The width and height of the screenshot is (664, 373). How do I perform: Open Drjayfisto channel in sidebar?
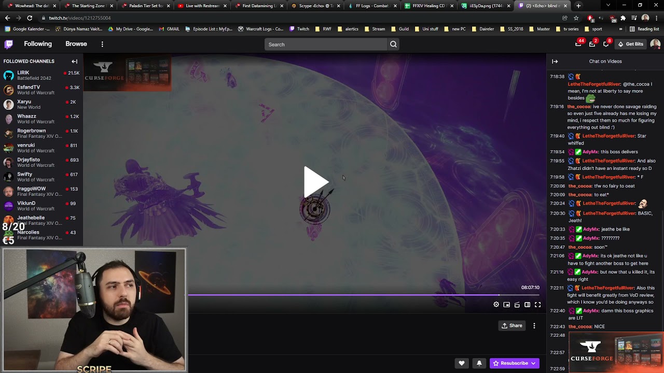pos(41,163)
